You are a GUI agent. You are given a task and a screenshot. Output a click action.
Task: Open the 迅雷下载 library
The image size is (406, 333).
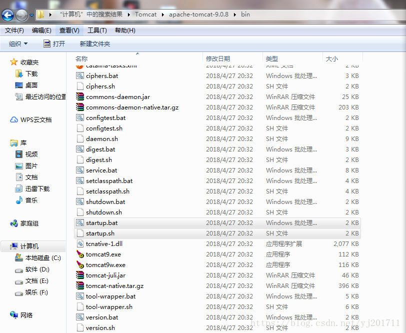pos(32,189)
